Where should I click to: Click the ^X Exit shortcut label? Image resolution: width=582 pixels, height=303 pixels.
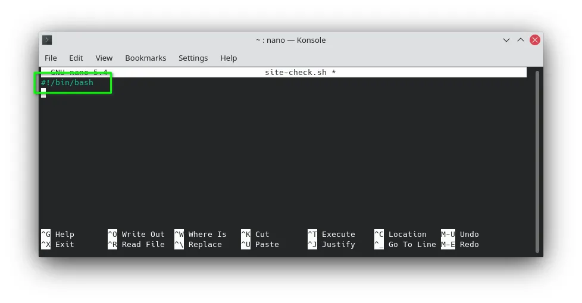coord(58,244)
